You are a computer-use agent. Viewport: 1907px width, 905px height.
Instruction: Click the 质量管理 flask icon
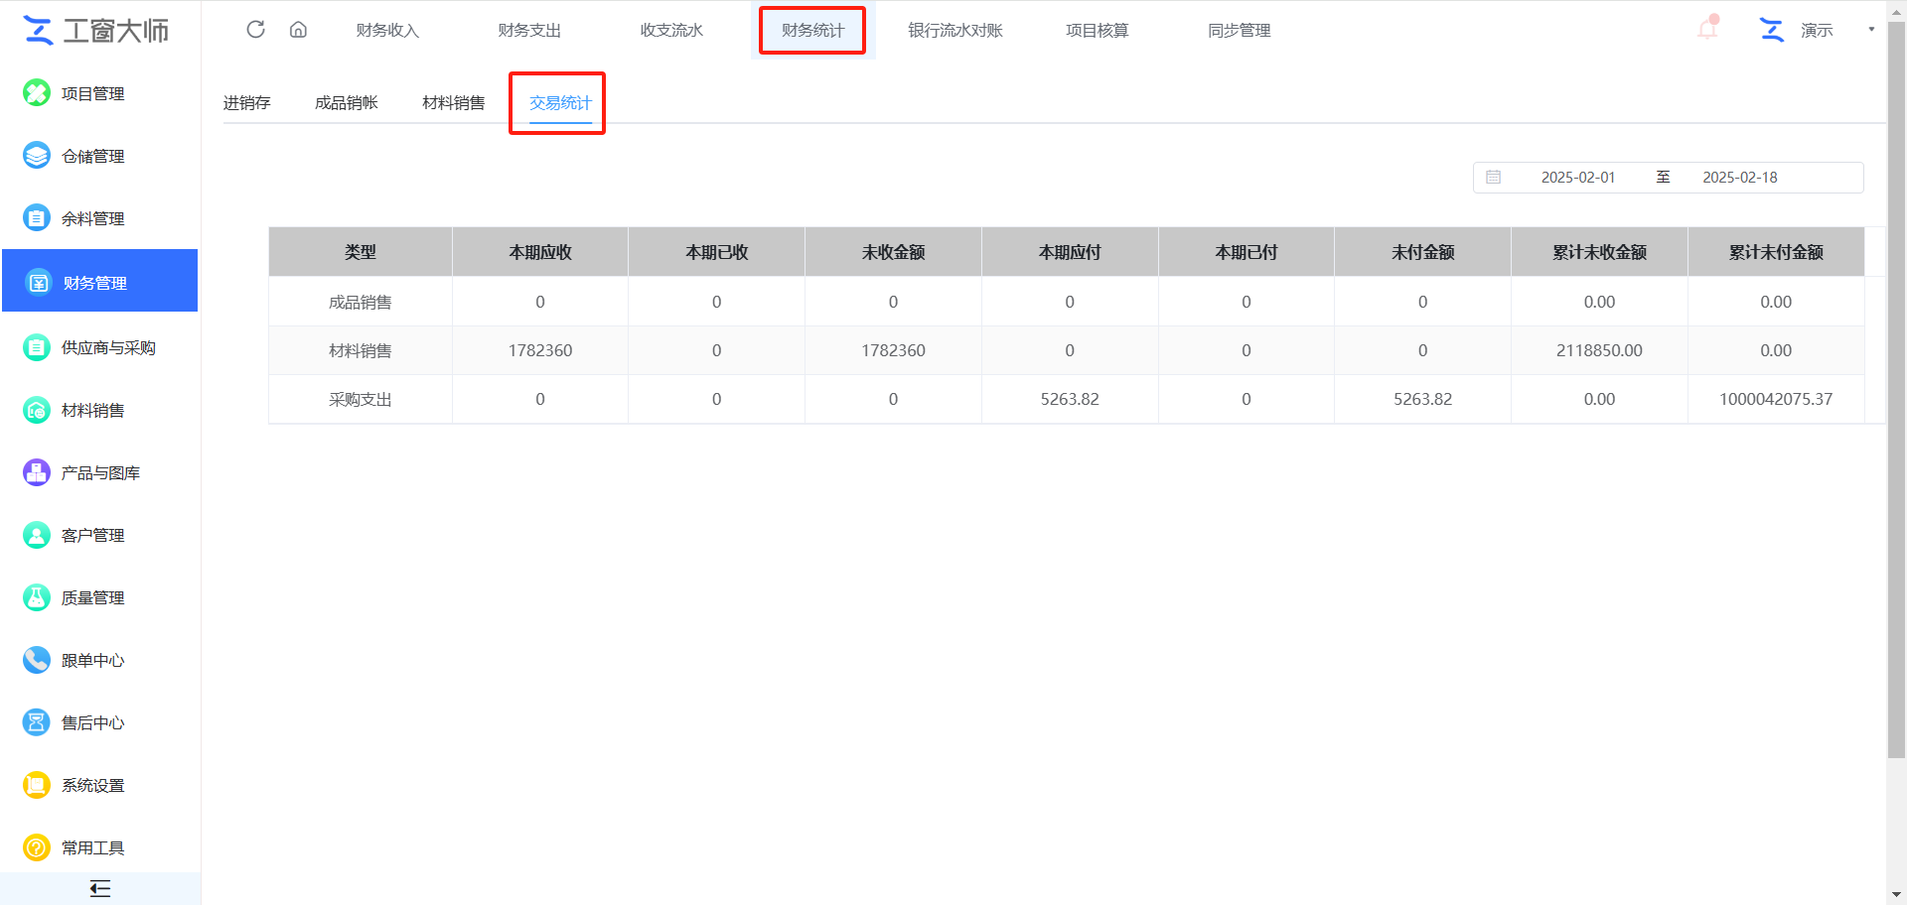(37, 597)
